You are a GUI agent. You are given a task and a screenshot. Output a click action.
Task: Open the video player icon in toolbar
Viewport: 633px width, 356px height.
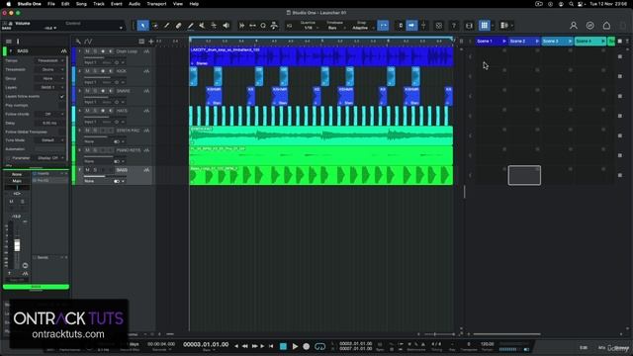click(x=469, y=26)
